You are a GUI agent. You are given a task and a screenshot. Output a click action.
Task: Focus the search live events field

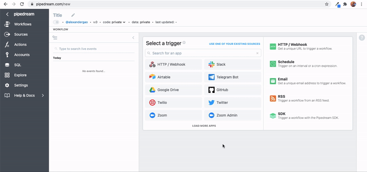point(94,49)
